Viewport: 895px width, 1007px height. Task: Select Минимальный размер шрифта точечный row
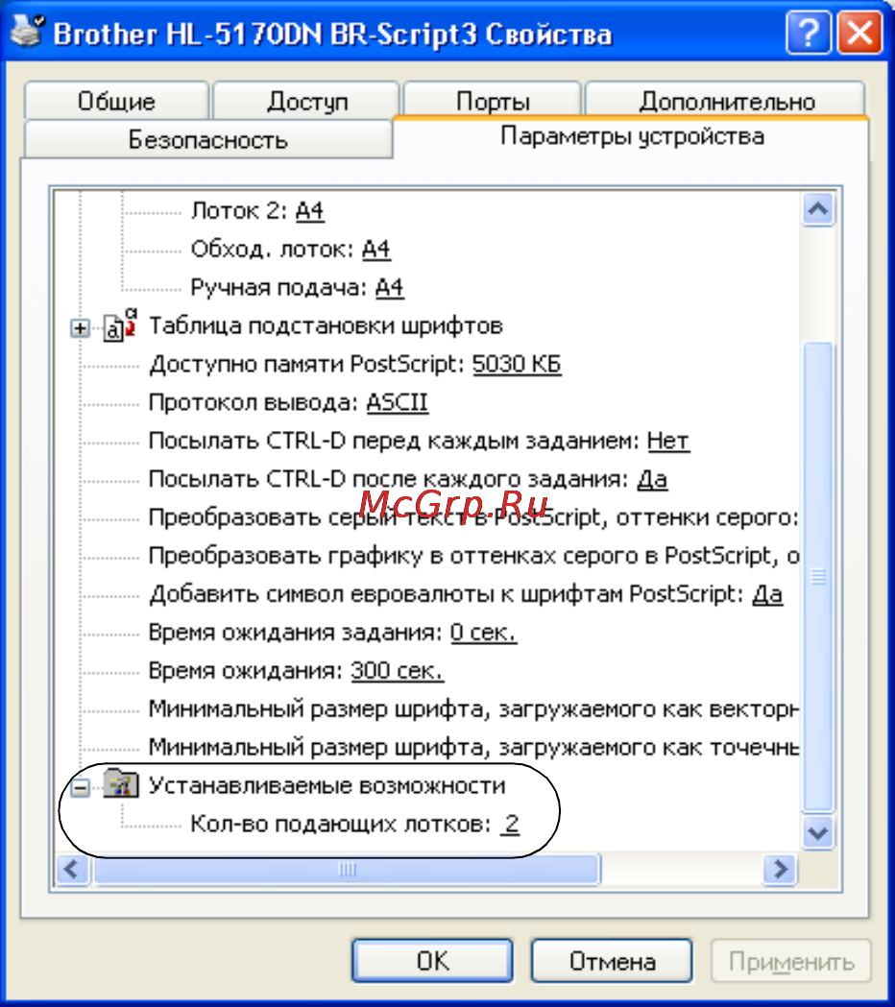[473, 747]
